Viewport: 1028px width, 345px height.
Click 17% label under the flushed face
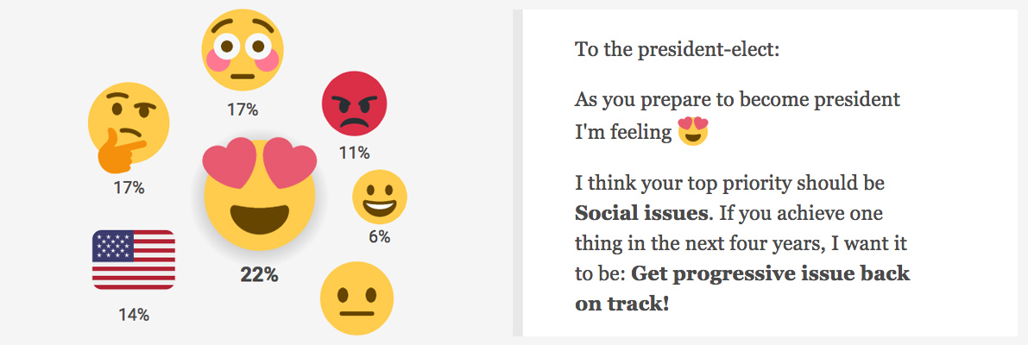click(x=243, y=110)
